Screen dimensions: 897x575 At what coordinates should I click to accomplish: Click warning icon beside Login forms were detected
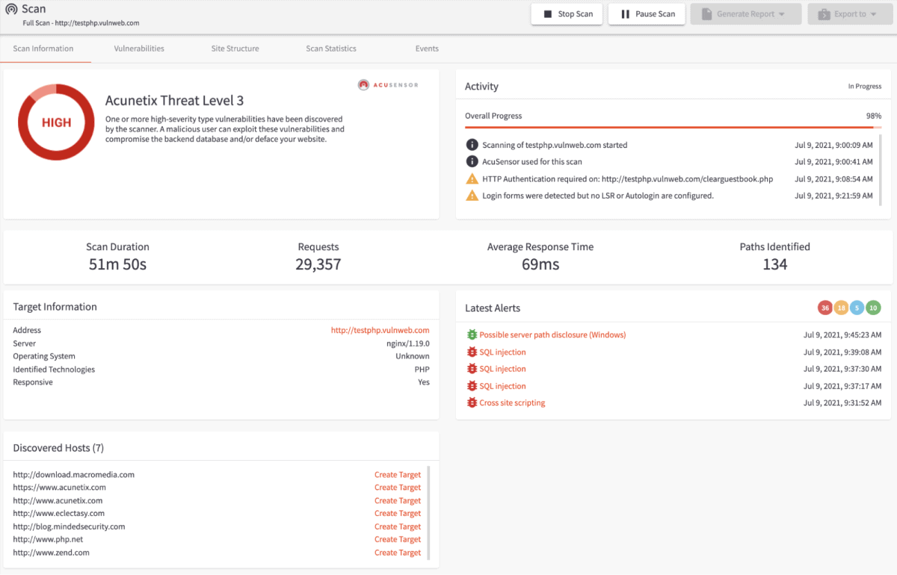click(472, 196)
